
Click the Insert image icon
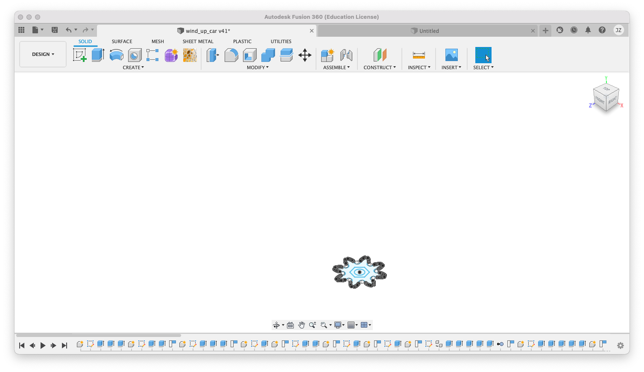click(451, 55)
